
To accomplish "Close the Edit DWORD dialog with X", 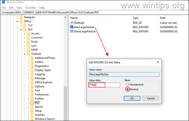I will pyautogui.click(x=158, y=62).
